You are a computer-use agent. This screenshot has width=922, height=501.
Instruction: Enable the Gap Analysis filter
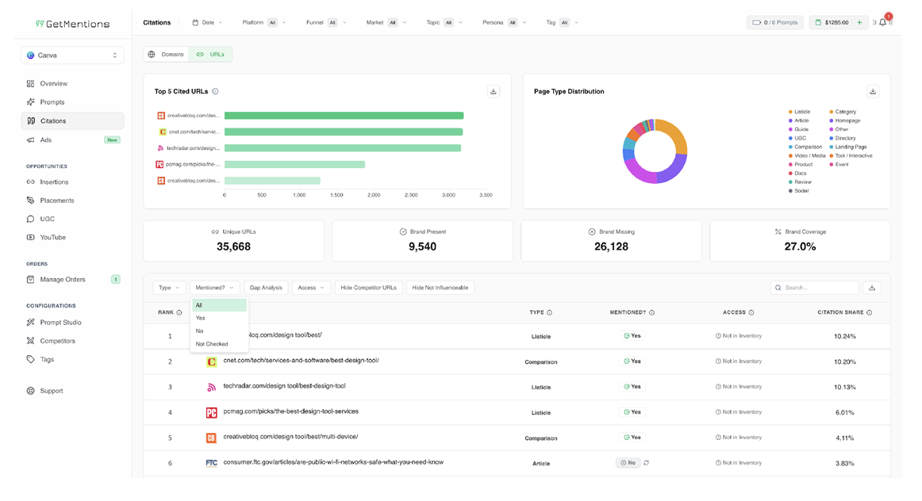[266, 288]
